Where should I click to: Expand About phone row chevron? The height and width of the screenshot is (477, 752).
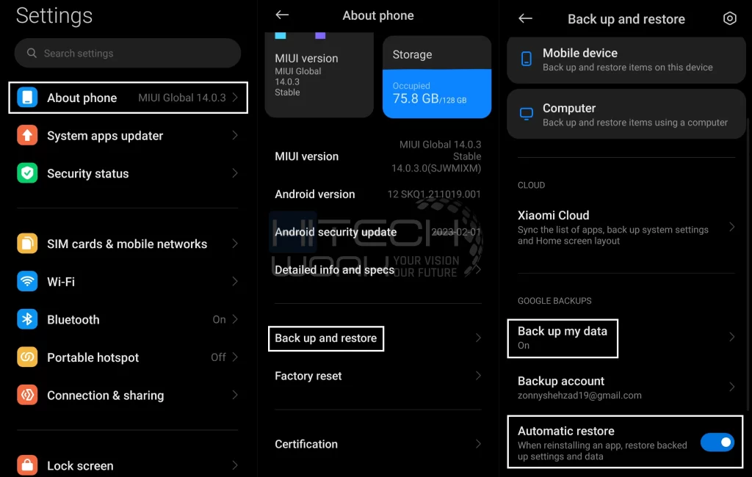(x=235, y=98)
